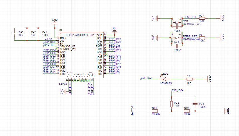
Task: Click the ESP_IO5 net label
Action: click(114, 61)
